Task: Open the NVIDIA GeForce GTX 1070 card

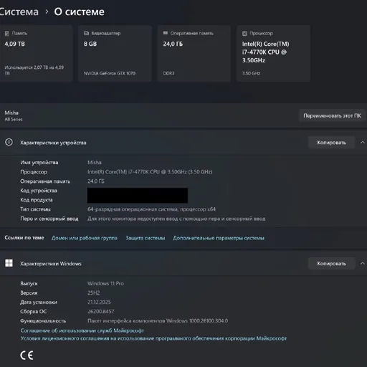Action: click(x=115, y=54)
